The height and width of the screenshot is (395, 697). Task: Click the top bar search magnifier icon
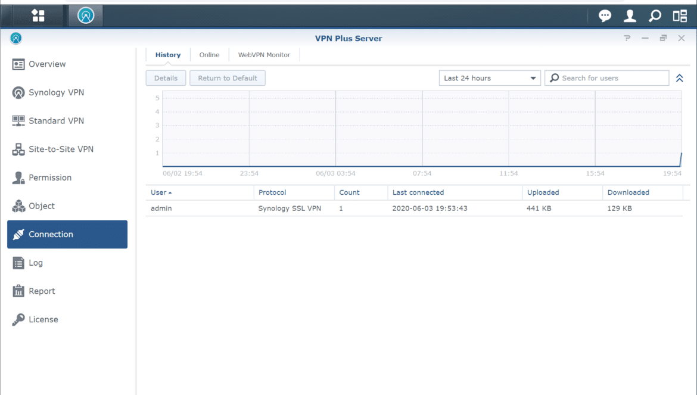655,16
